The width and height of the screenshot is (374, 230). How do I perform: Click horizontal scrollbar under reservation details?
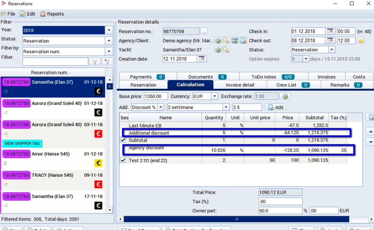[x=236, y=219]
